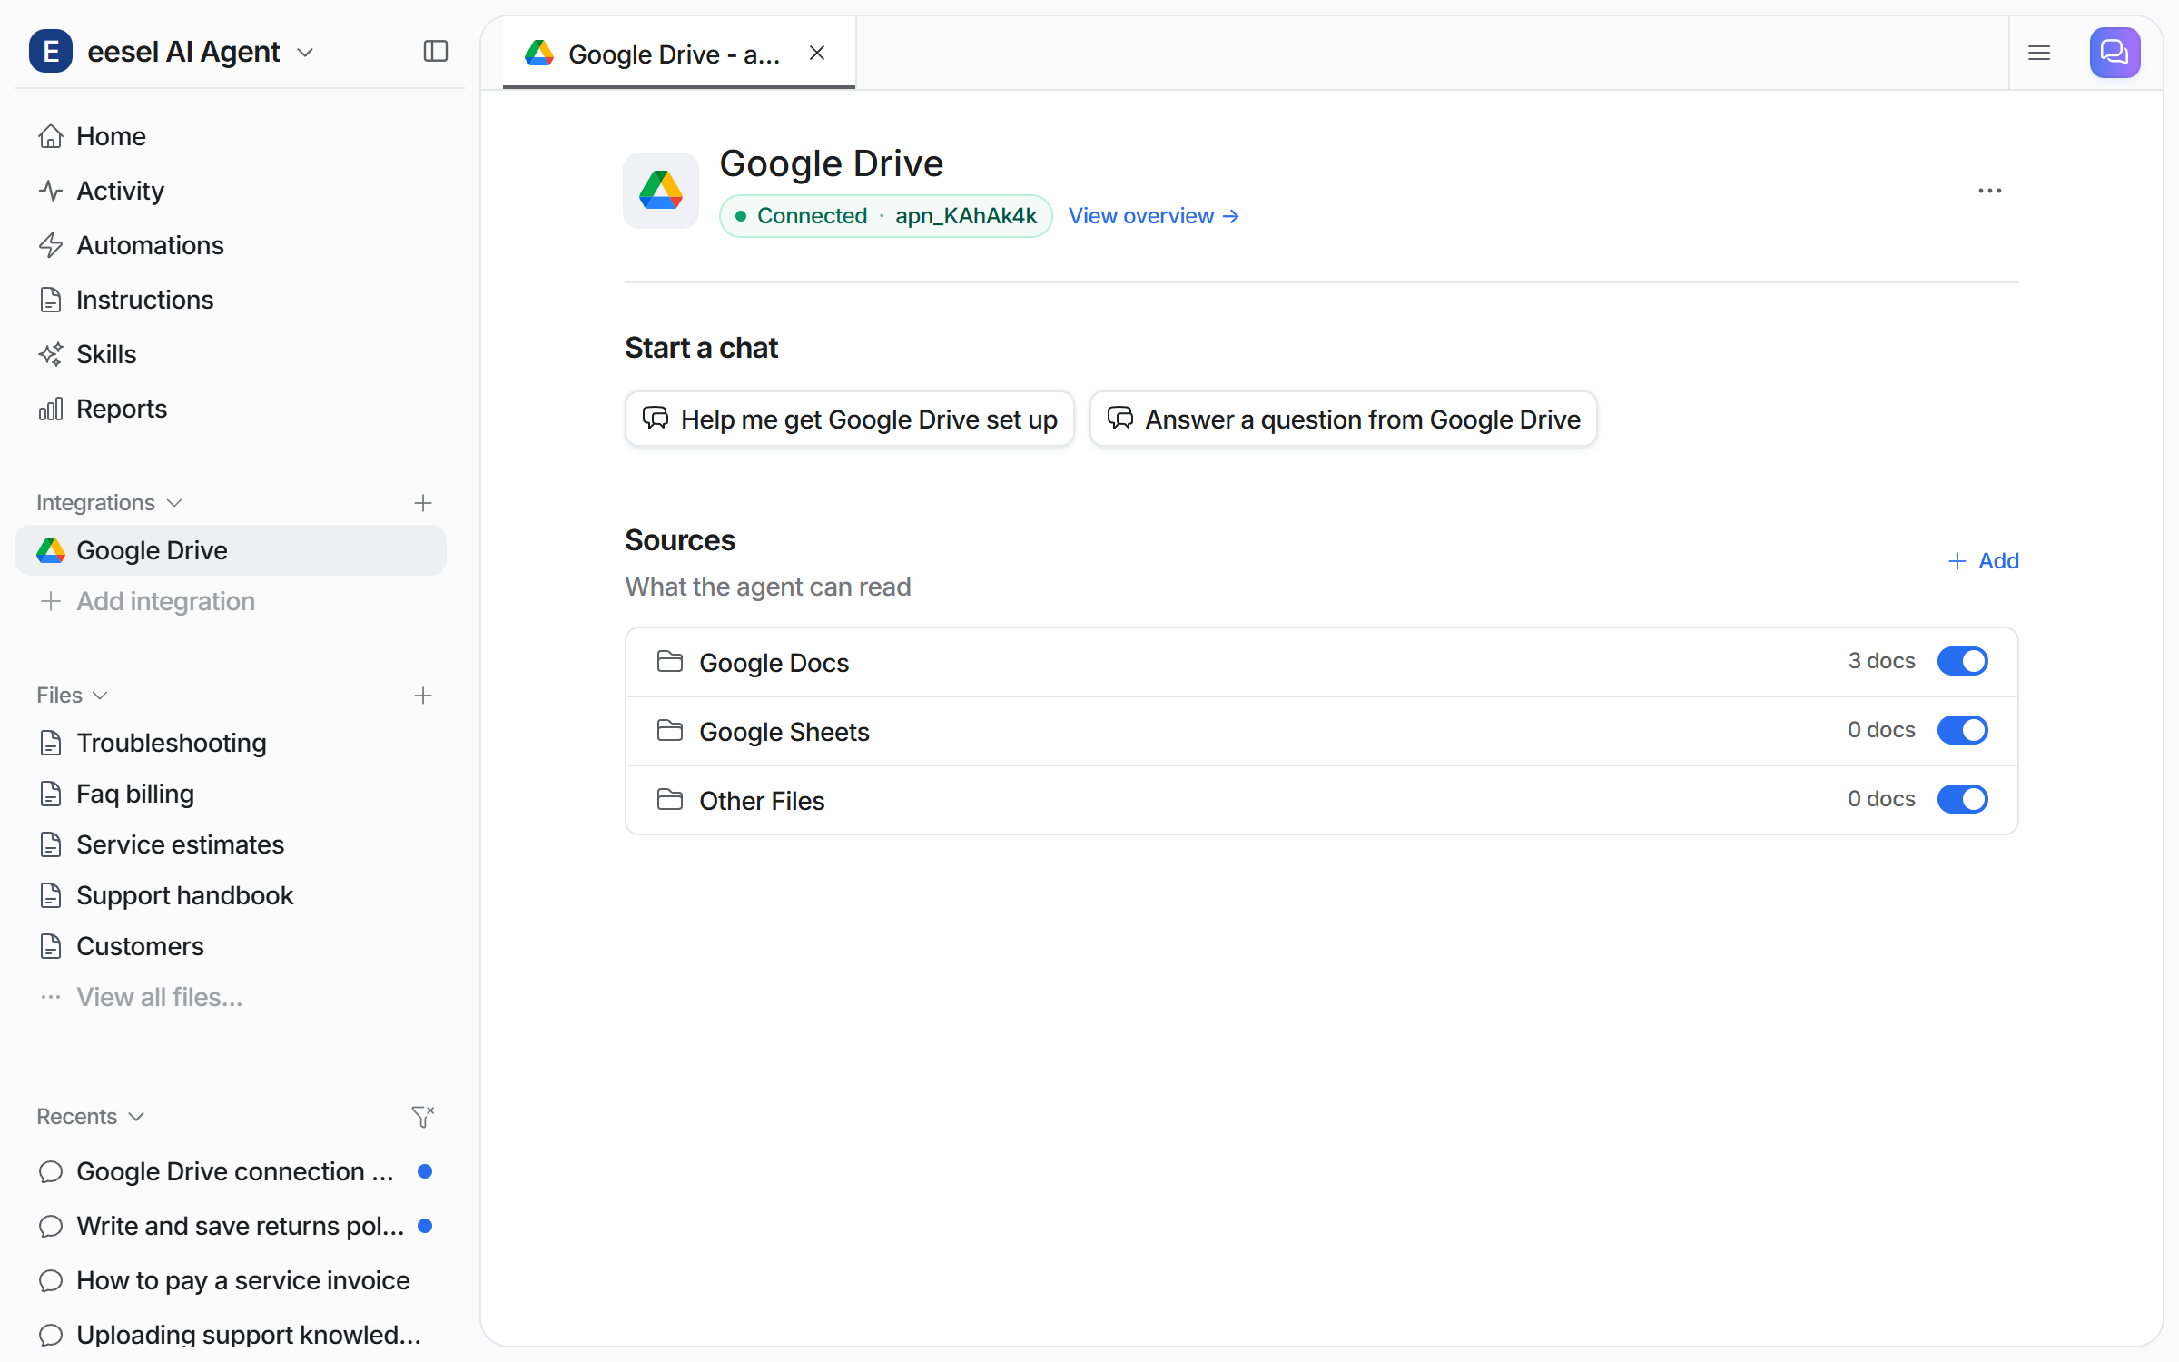Image resolution: width=2179 pixels, height=1362 pixels.
Task: Click the Reports bar chart icon
Action: point(51,409)
